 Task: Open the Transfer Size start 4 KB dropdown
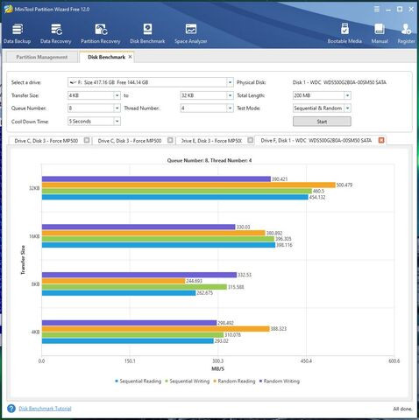click(117, 95)
